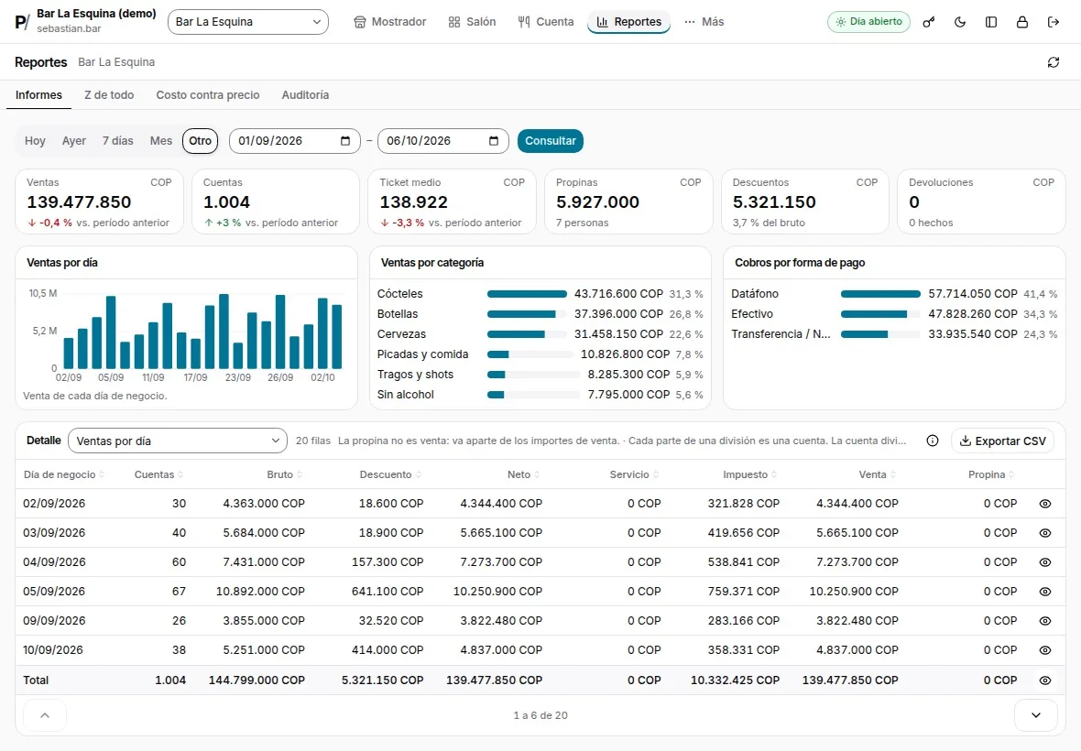Lock the screen with the padlock icon
The image size is (1081, 751).
(1021, 22)
